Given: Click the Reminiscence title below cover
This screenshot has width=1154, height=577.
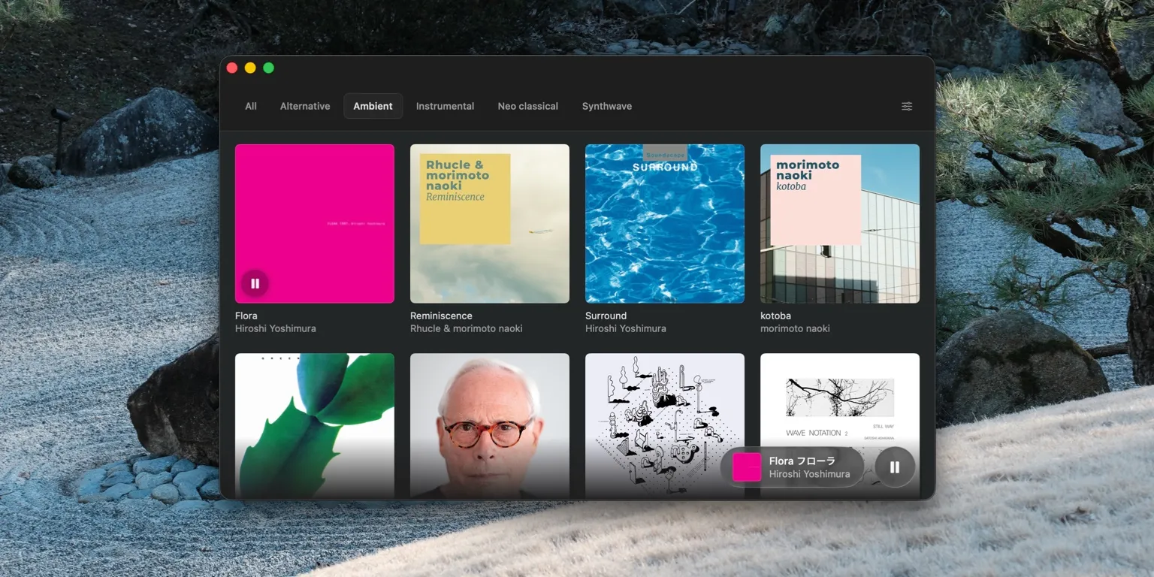Looking at the screenshot, I should [x=441, y=316].
